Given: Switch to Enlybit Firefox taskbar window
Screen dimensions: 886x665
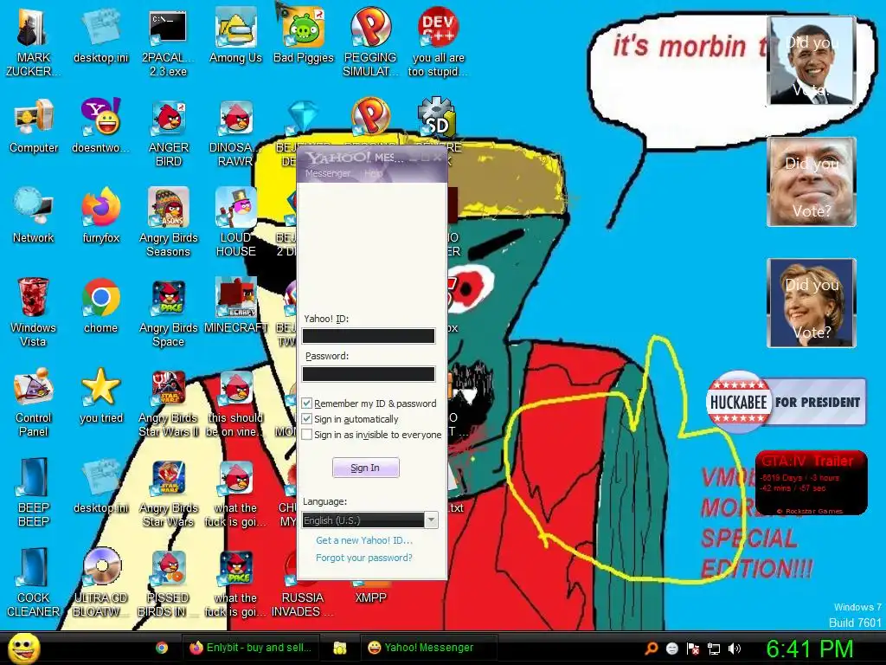Looking at the screenshot, I should [250, 648].
